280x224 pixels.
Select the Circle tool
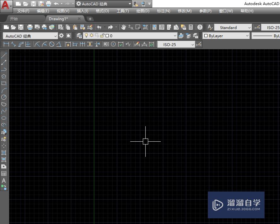(x=4, y=97)
